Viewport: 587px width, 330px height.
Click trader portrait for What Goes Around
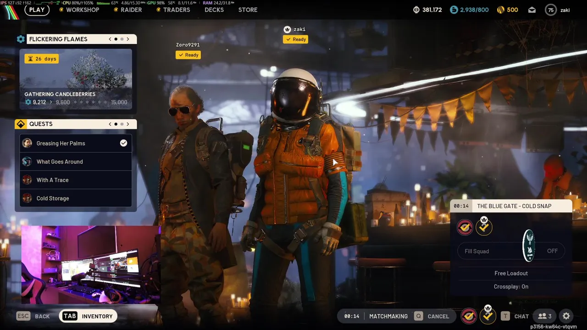(27, 161)
